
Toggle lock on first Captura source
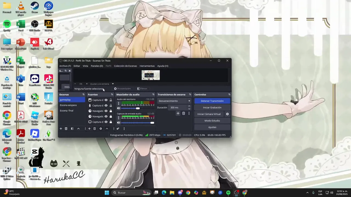coord(111,100)
